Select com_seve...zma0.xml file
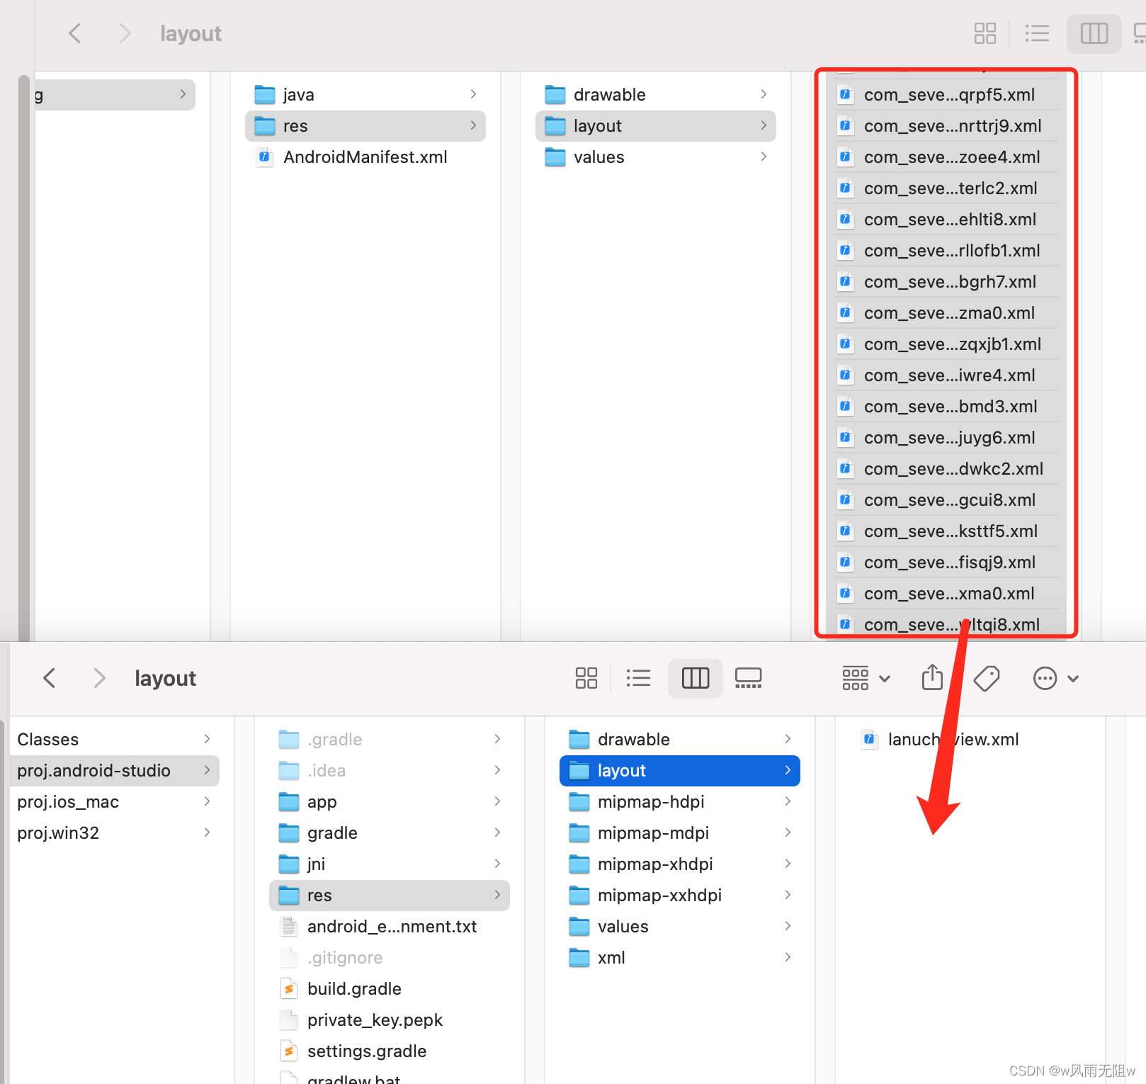1146x1084 pixels. click(x=946, y=312)
